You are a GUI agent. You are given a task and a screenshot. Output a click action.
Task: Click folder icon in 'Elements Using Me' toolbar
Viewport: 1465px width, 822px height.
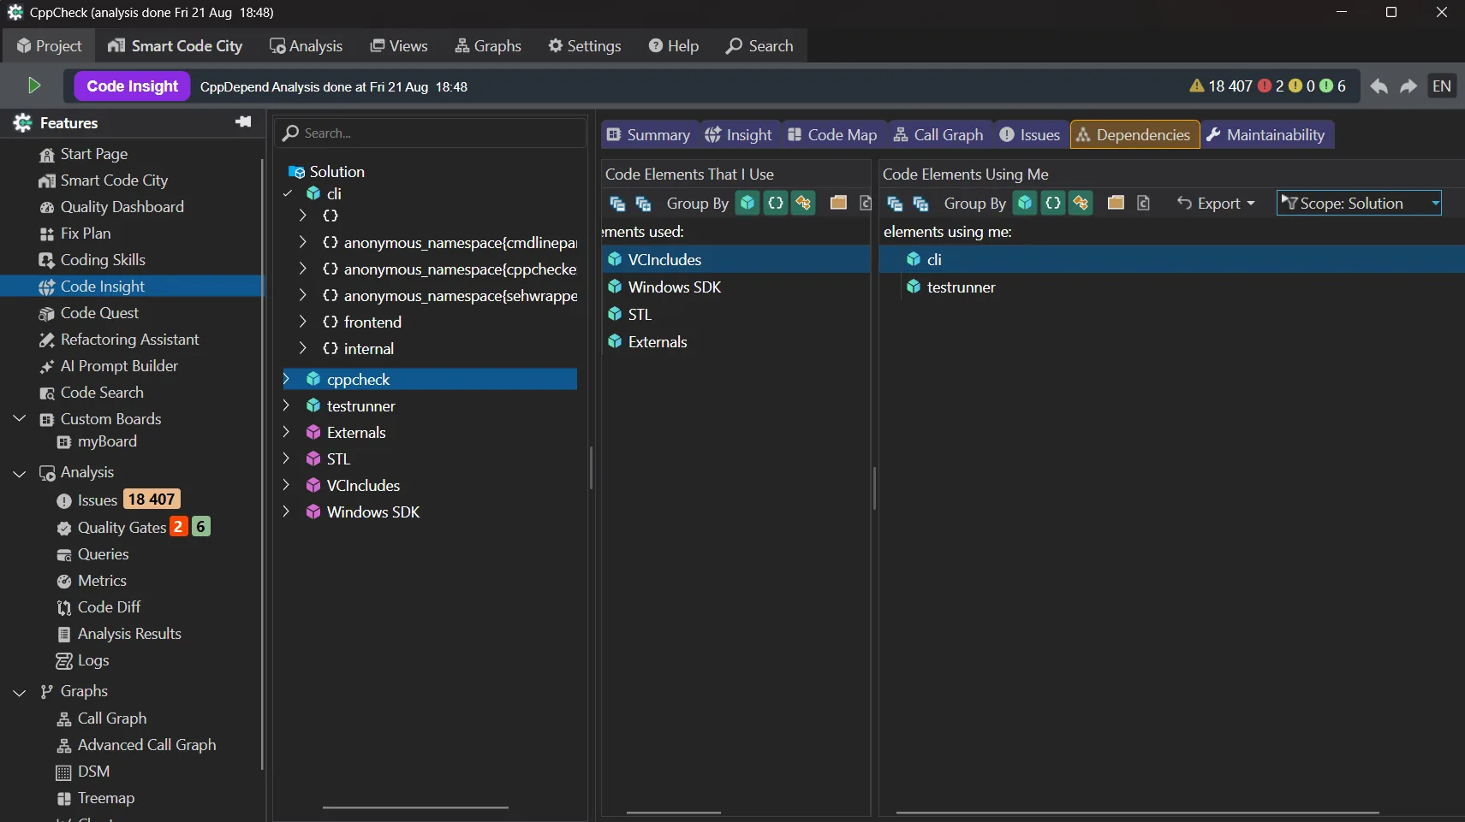tap(1116, 203)
